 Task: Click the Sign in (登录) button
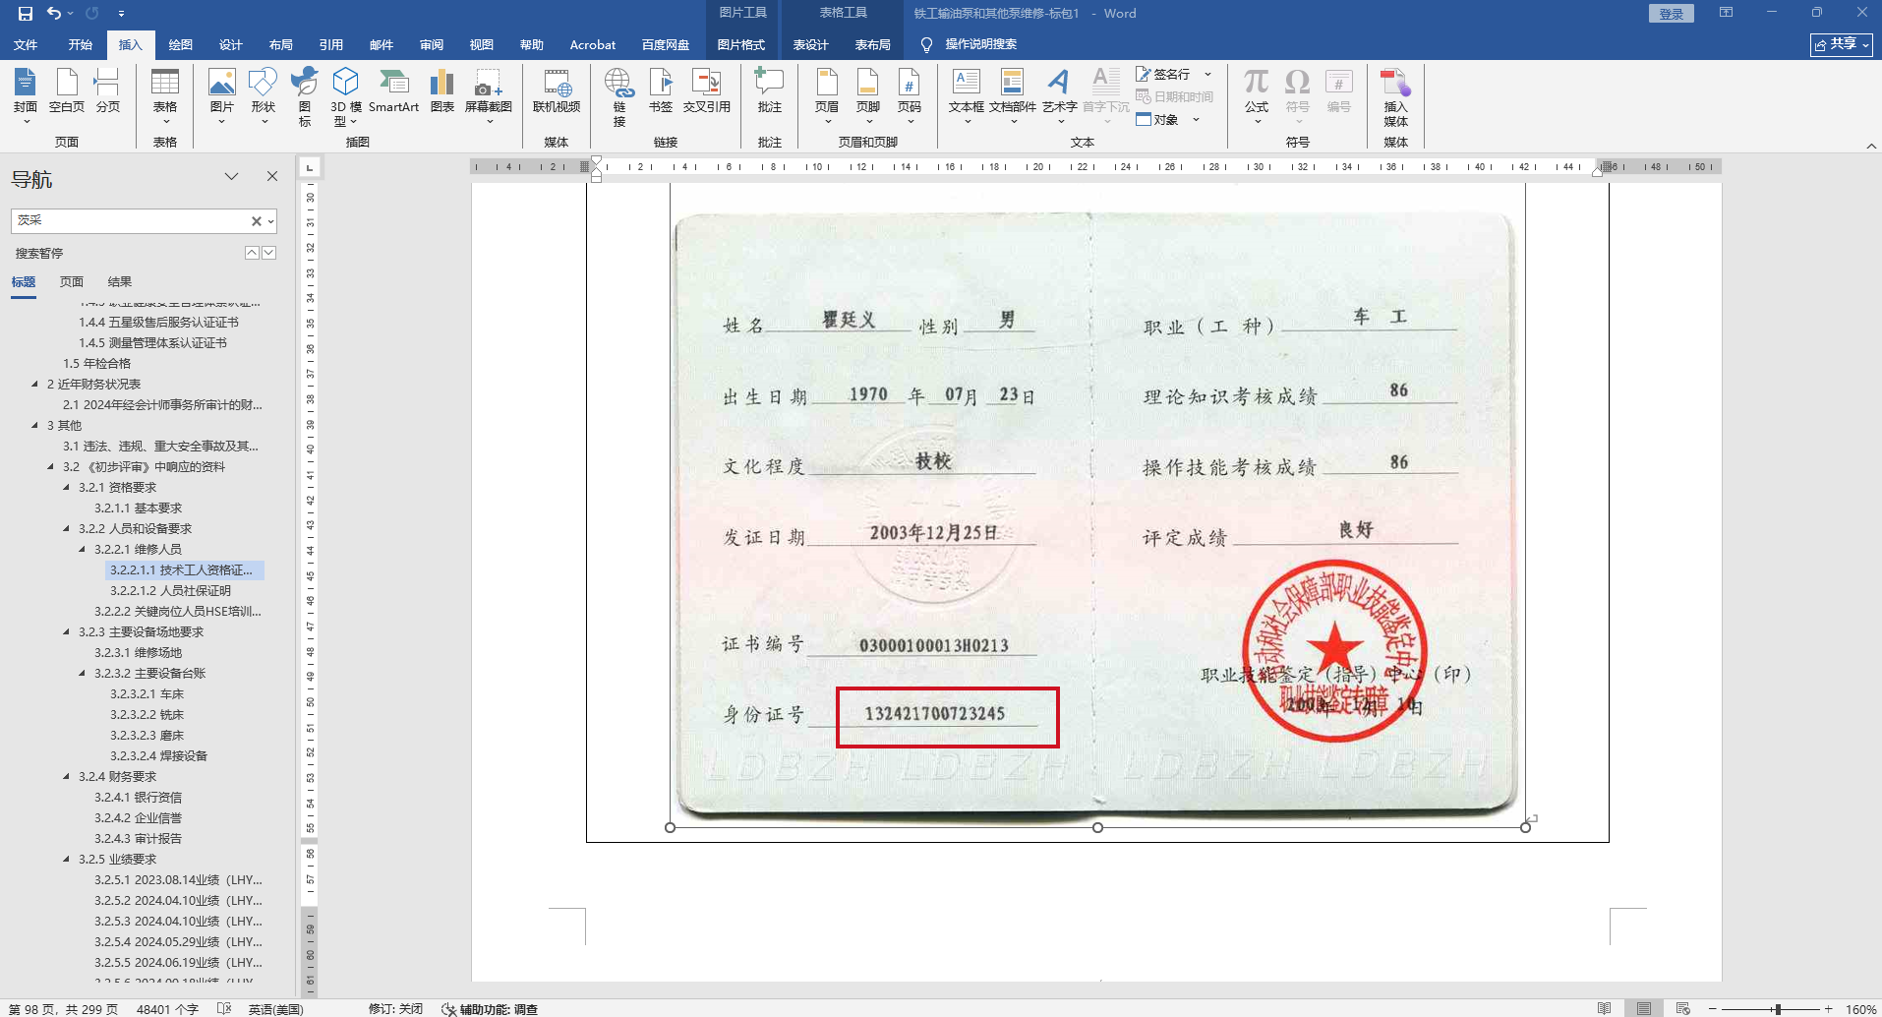1672,14
